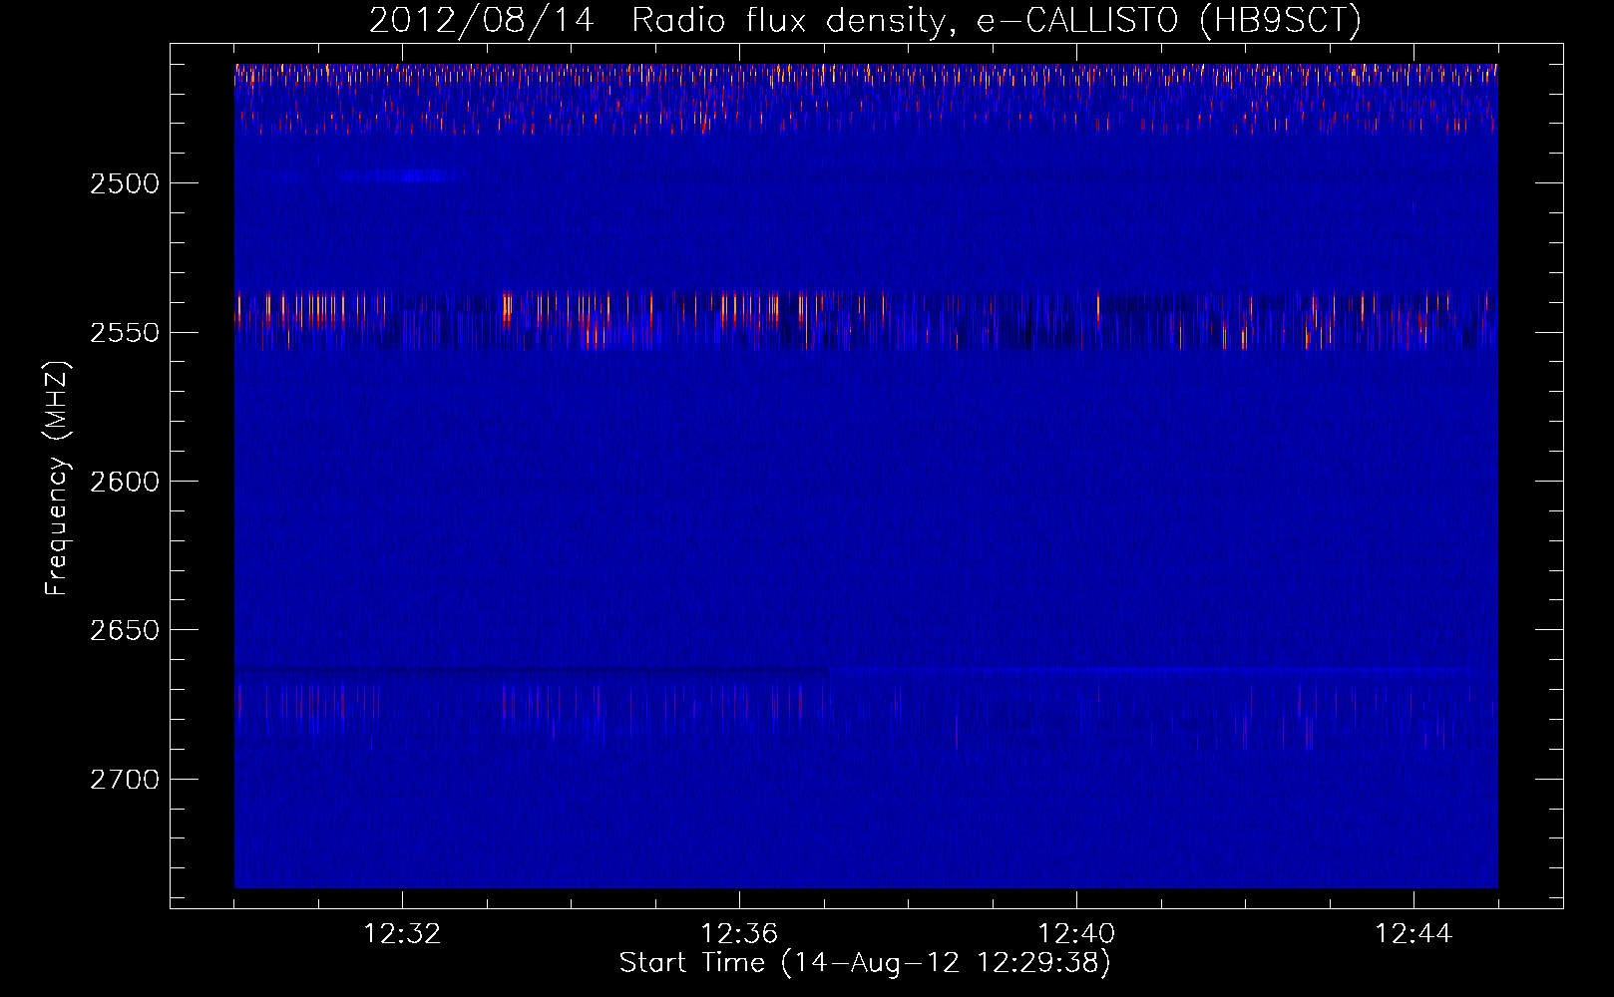
Task: Click the "12:40" time tick label
Action: (x=1076, y=934)
